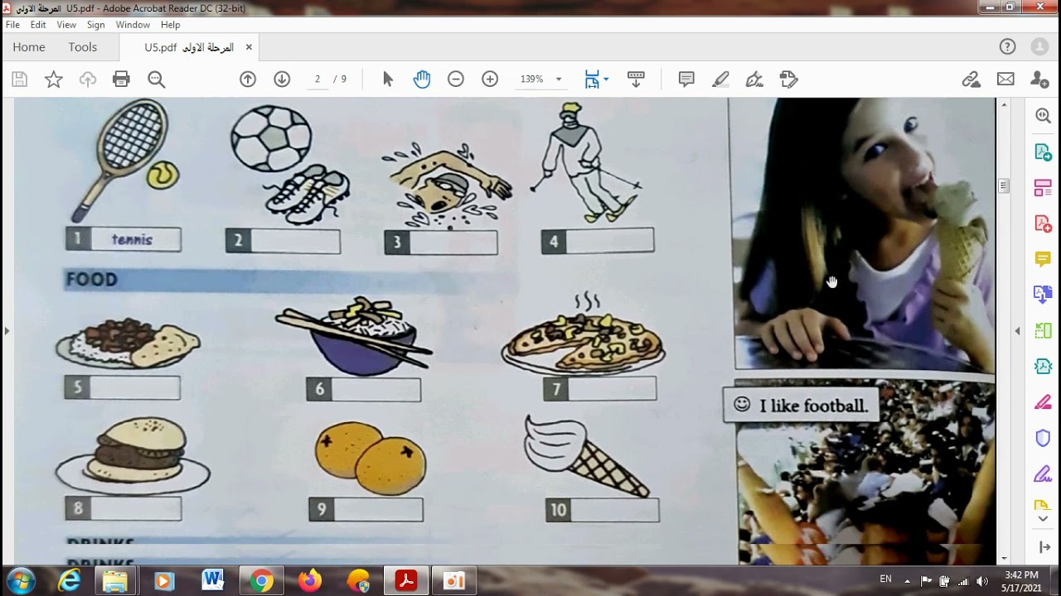Click the EN language indicator

pyautogui.click(x=886, y=579)
